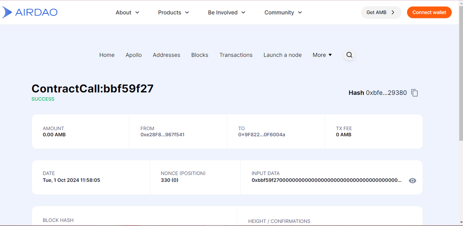This screenshot has width=463, height=226.
Task: Open the Launch a node page
Action: [x=282, y=55]
